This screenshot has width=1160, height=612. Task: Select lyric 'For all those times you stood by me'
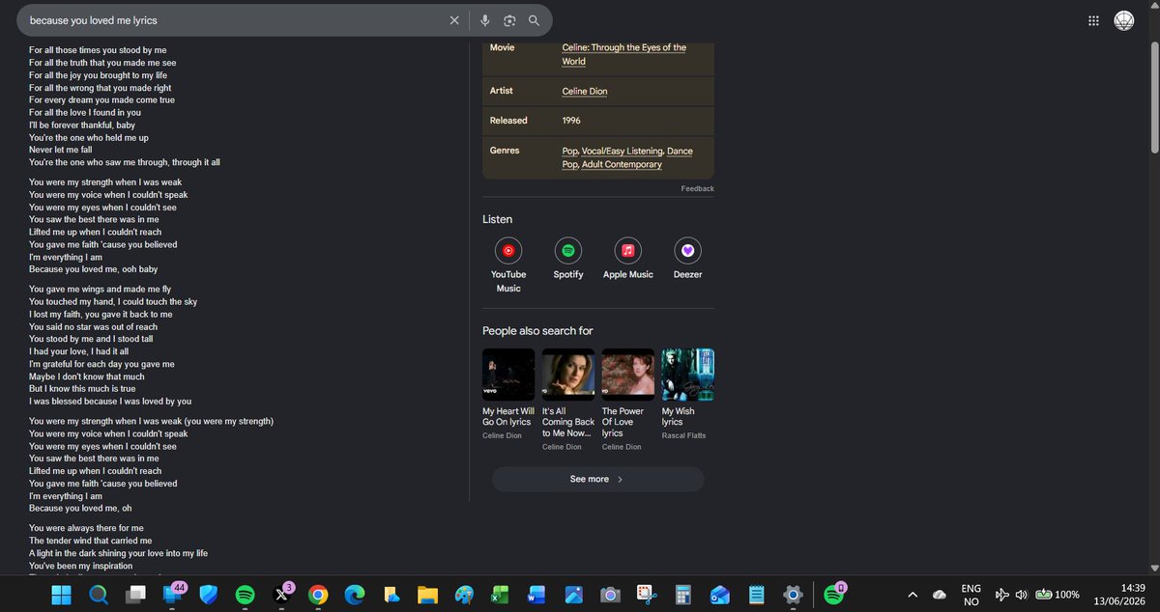pos(98,50)
